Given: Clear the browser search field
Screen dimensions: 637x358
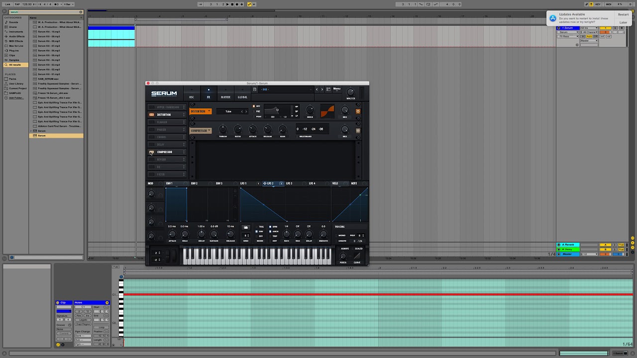Looking at the screenshot, I should [81, 12].
